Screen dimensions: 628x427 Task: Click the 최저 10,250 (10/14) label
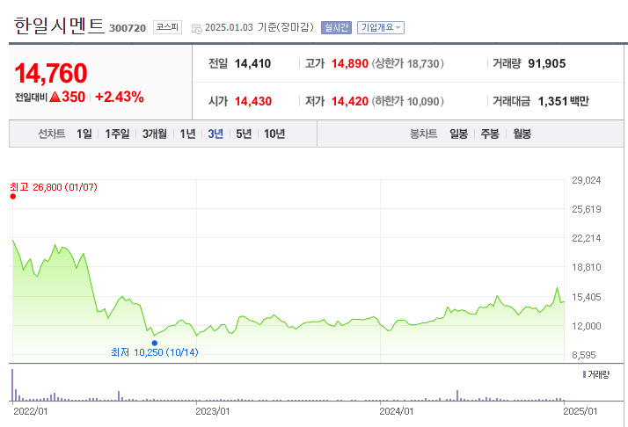click(155, 352)
